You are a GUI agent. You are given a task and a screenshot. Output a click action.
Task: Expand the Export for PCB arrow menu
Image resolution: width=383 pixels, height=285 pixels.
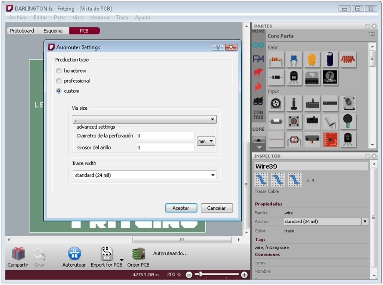click(x=122, y=260)
